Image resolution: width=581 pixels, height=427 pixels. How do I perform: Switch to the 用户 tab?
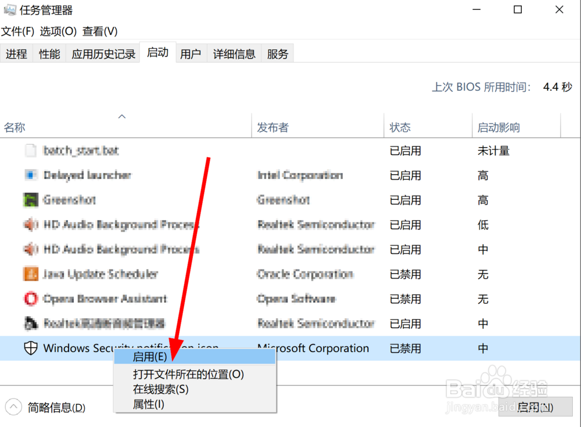[x=191, y=54]
